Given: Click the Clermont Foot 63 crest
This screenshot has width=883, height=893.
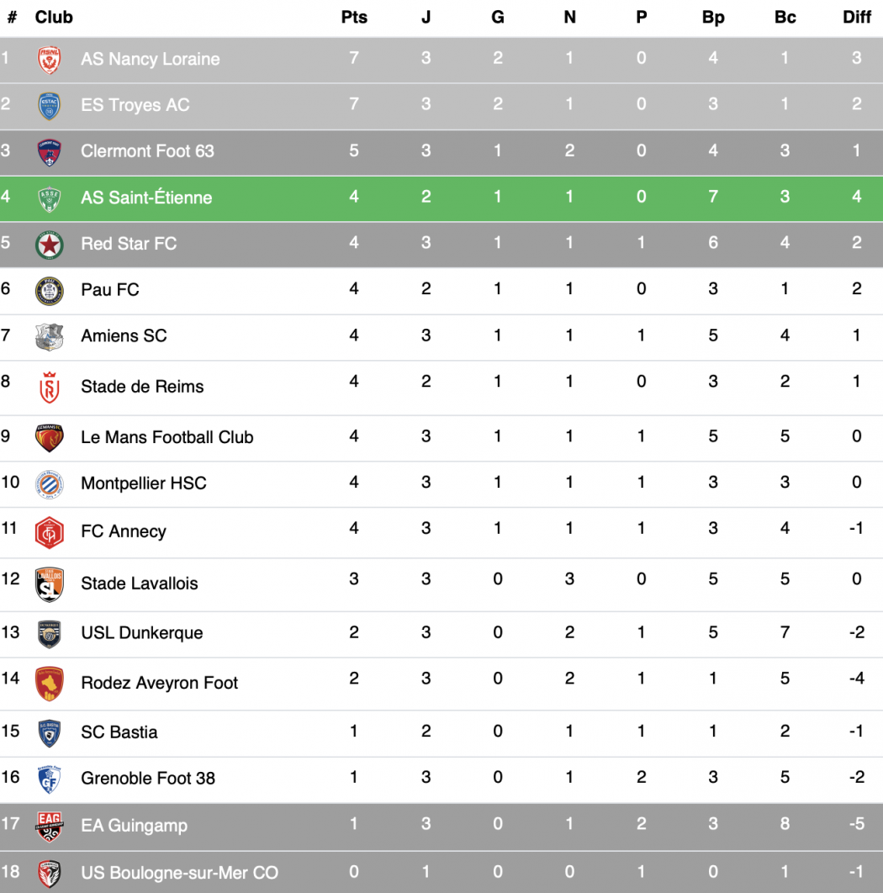Looking at the screenshot, I should [x=49, y=152].
